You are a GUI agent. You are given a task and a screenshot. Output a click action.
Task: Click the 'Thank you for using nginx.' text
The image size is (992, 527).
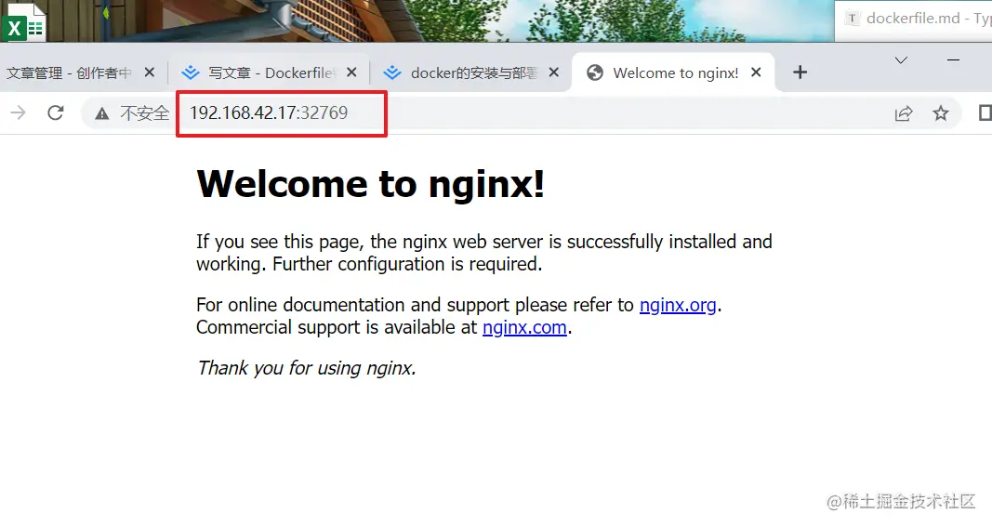pyautogui.click(x=306, y=368)
